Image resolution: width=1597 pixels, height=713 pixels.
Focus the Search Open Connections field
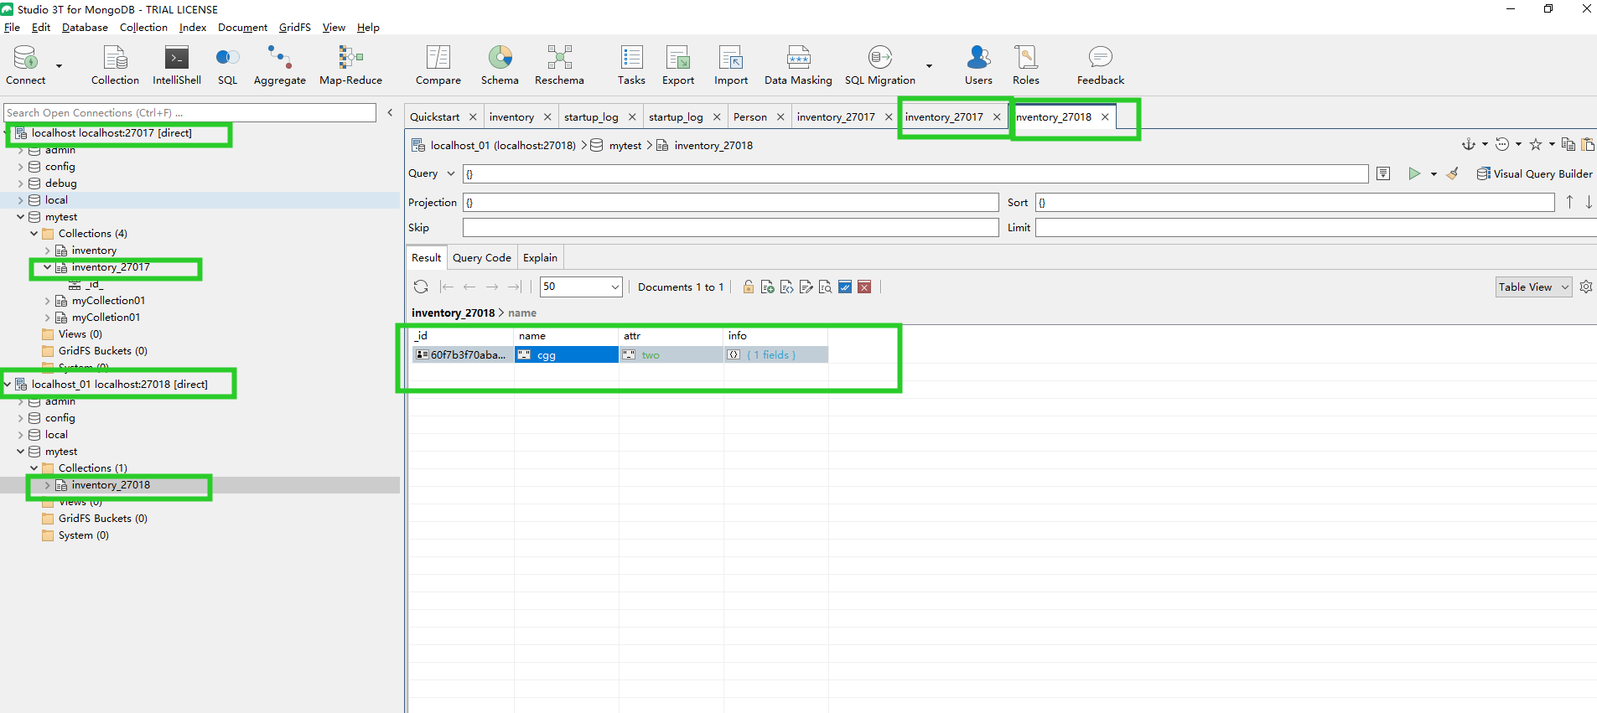tap(189, 112)
